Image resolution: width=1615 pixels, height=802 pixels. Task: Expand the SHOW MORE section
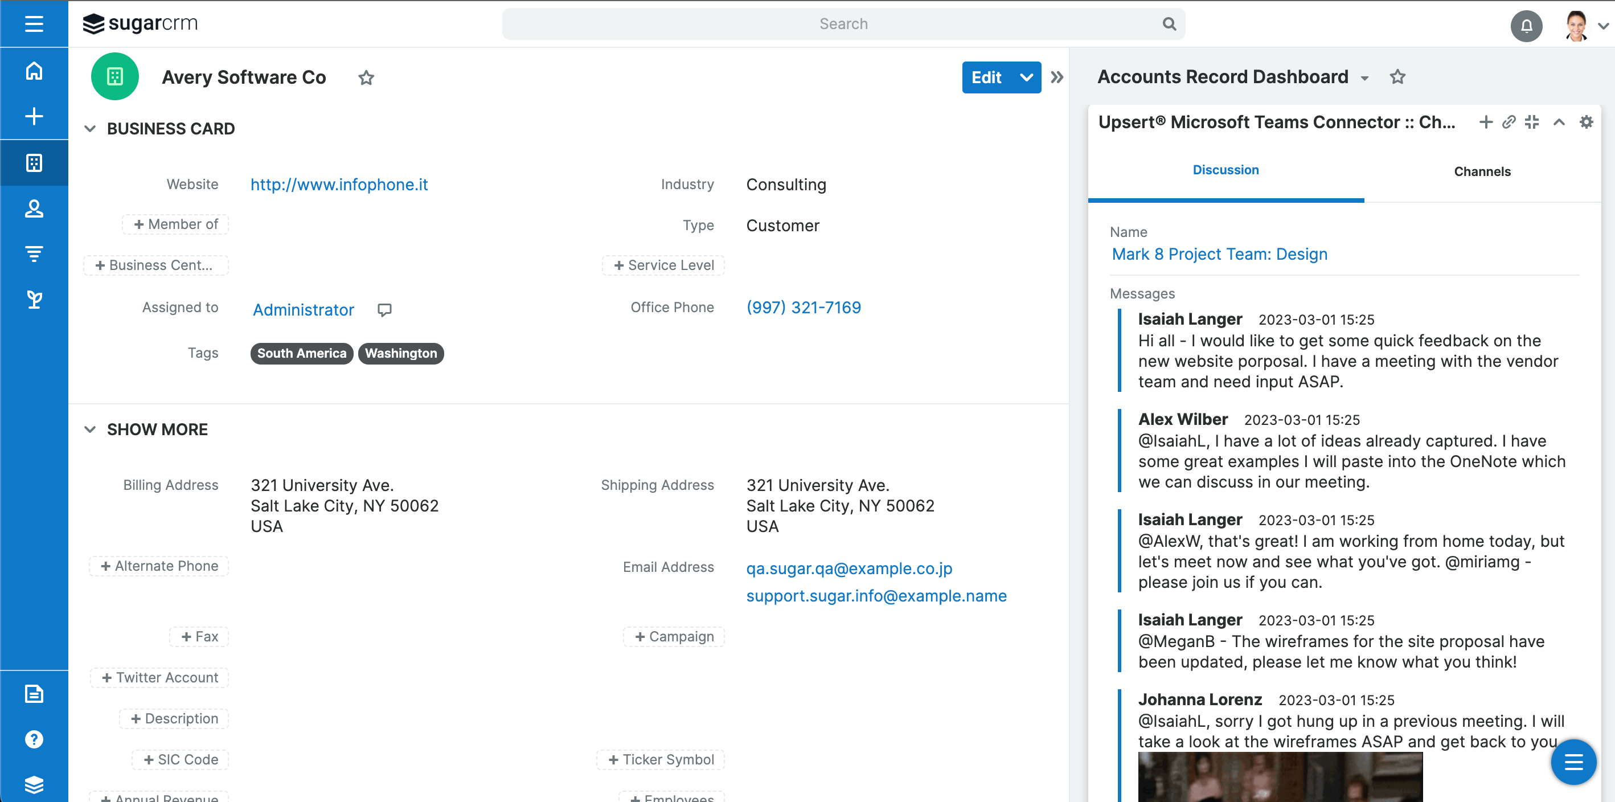click(92, 430)
